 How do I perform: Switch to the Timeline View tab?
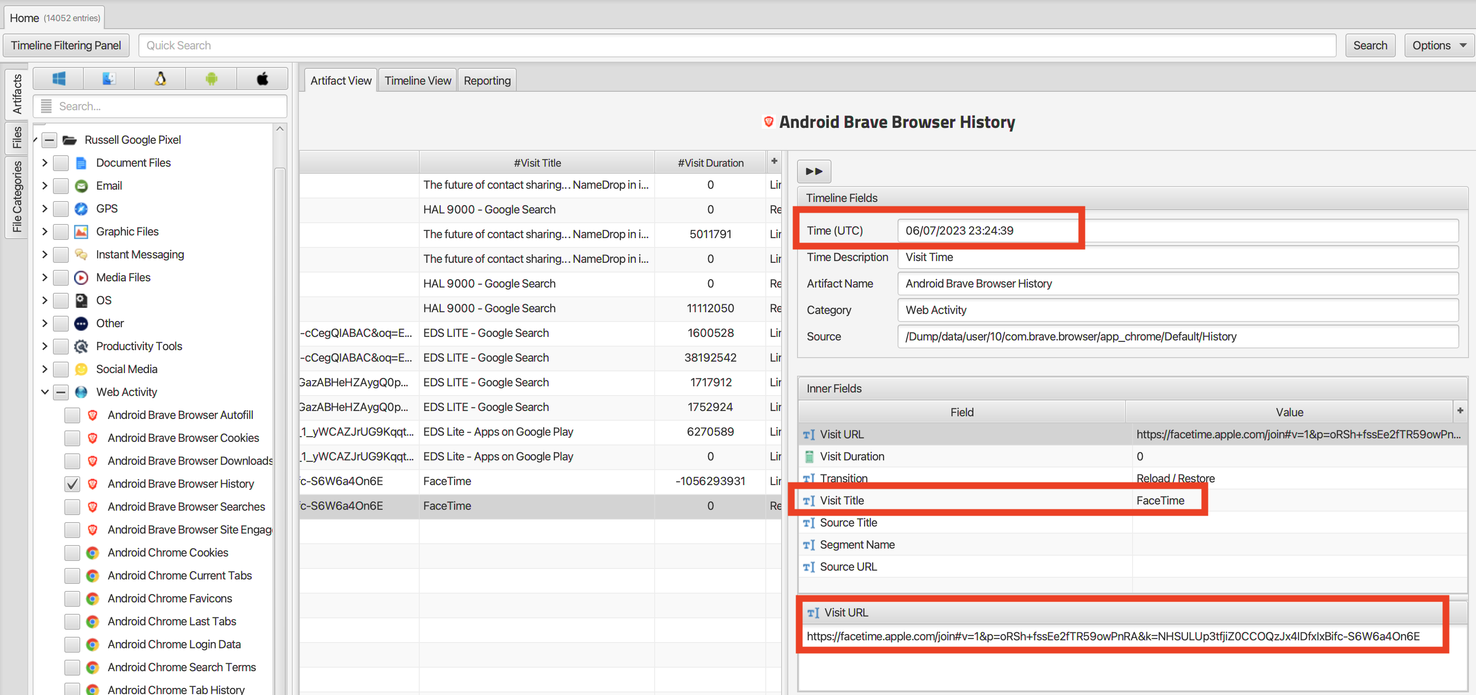click(417, 81)
